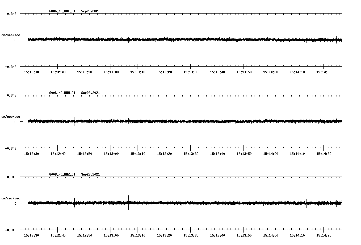The width and height of the screenshot is (361, 245).
Task: Click the cm/sec/sec unit label on the HNN plot
Action: [x=11, y=117]
